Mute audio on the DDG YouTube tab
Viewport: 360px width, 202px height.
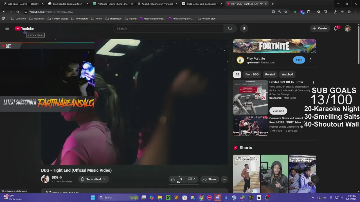[x=261, y=4]
